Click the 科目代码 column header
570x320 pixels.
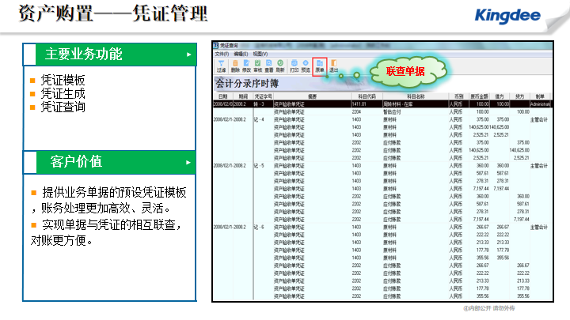click(367, 96)
